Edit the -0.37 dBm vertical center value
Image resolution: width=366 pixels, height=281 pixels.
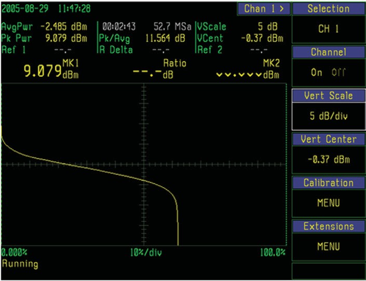pos(329,160)
